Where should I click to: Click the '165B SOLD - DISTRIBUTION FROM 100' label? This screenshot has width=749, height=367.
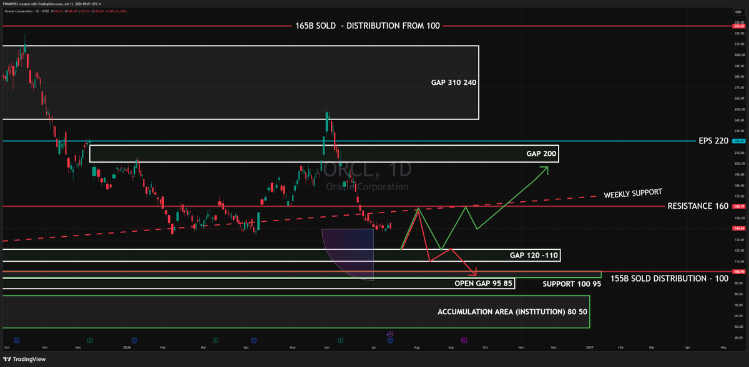(x=368, y=26)
